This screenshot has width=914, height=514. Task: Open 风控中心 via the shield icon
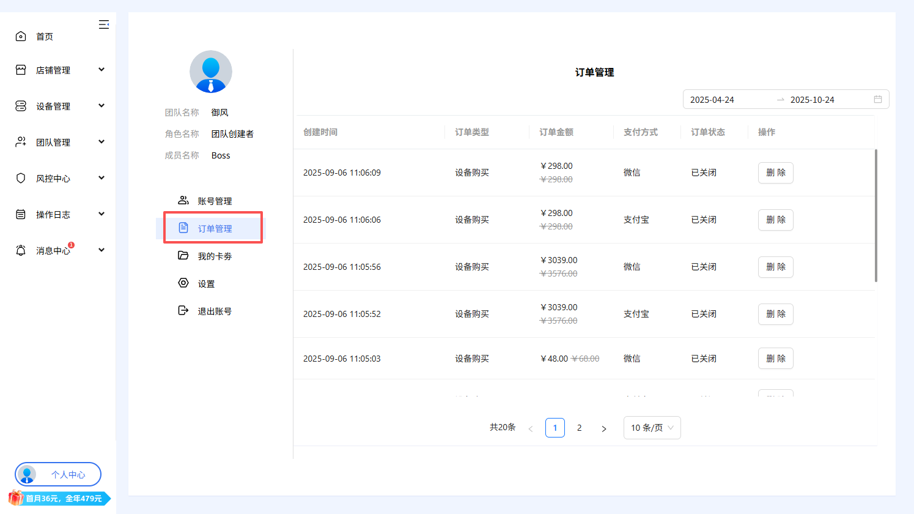pos(21,177)
